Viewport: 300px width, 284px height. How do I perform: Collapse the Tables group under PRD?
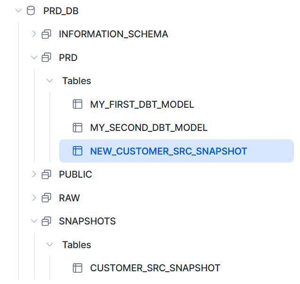pos(50,81)
